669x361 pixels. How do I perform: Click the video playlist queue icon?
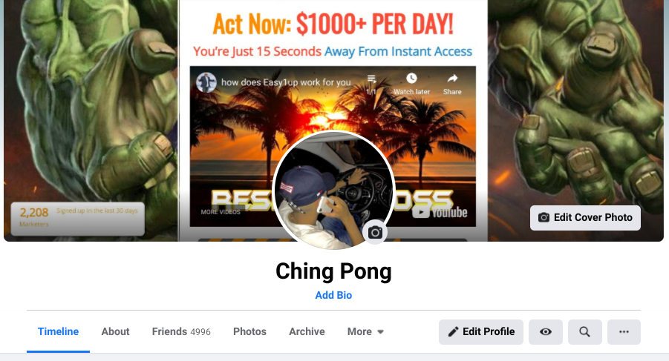click(371, 79)
